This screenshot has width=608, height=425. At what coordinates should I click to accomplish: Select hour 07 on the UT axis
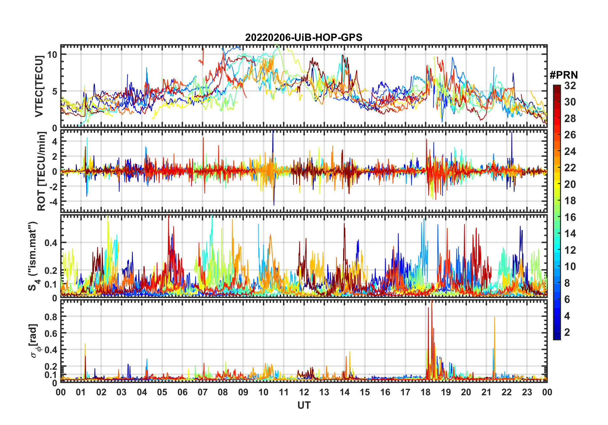pyautogui.click(x=203, y=392)
